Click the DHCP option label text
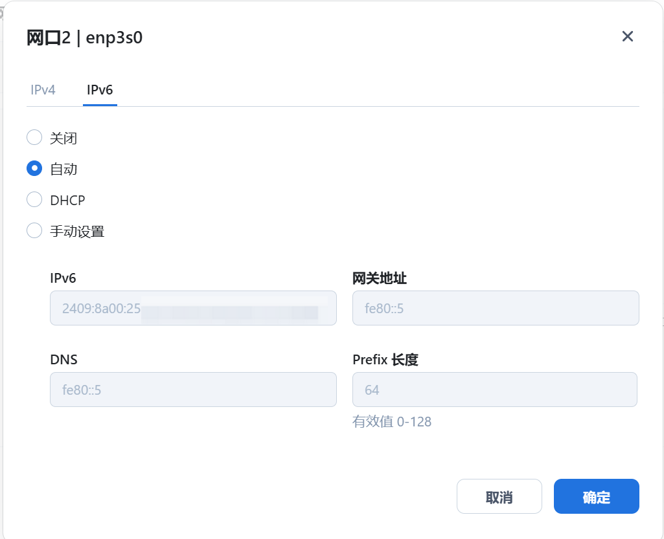The image size is (664, 539). pyautogui.click(x=67, y=200)
